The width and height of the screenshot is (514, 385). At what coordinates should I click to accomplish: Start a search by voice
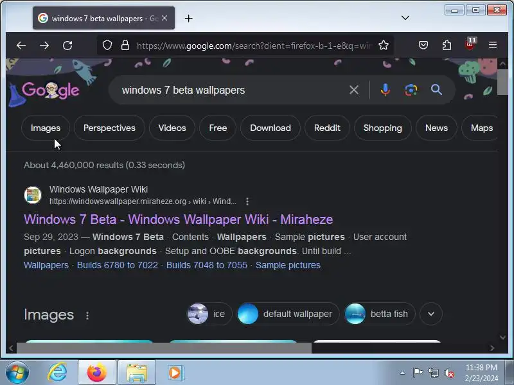[x=385, y=90]
